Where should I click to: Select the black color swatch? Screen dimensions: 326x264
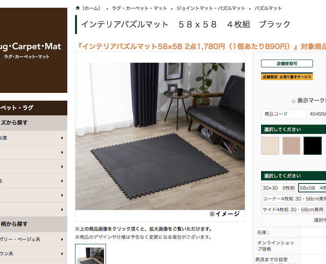[x=312, y=146]
